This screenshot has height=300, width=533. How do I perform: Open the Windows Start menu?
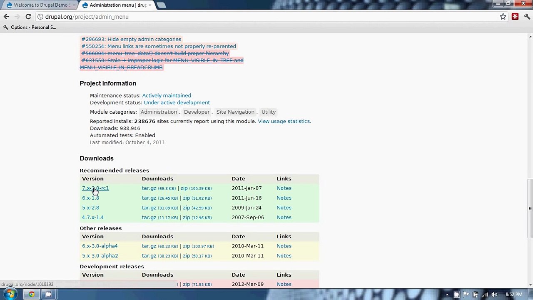coord(9,294)
